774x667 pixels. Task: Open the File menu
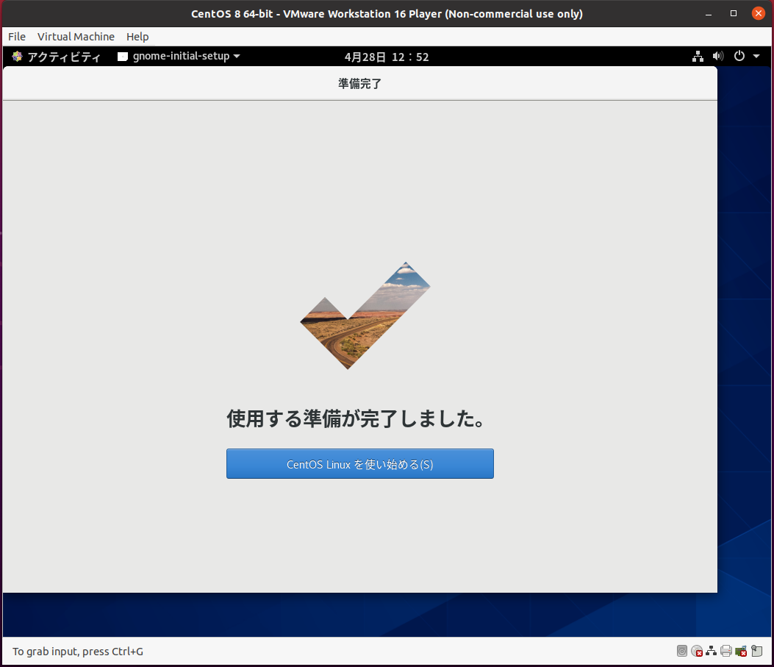(17, 37)
